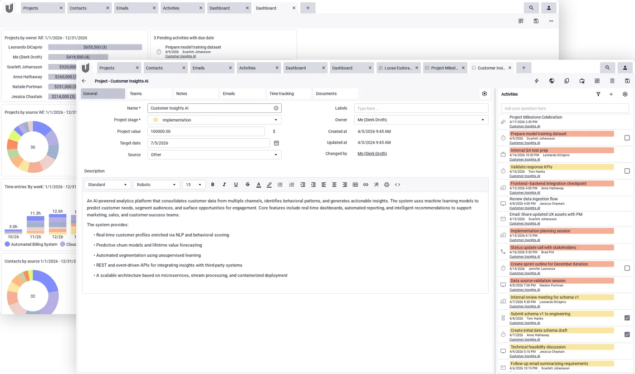Open Me (Dierk Droth) Changed by link

pyautogui.click(x=372, y=154)
